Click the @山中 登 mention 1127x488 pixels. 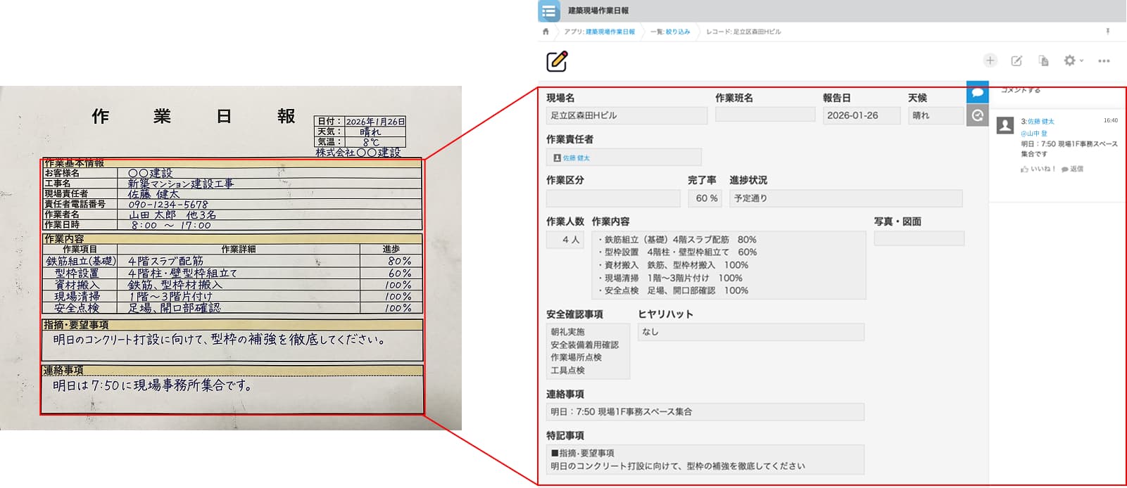click(1034, 133)
